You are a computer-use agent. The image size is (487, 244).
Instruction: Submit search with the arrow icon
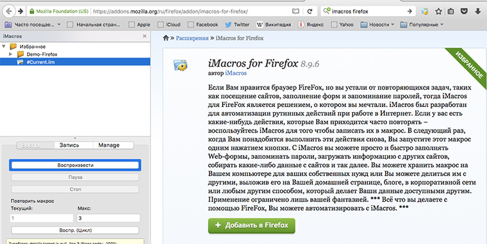tap(409, 12)
